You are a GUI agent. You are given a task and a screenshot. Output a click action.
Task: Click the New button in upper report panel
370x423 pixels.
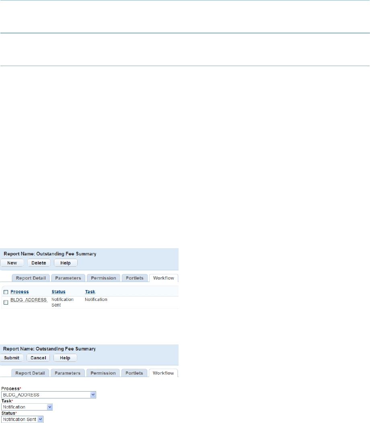(12, 263)
